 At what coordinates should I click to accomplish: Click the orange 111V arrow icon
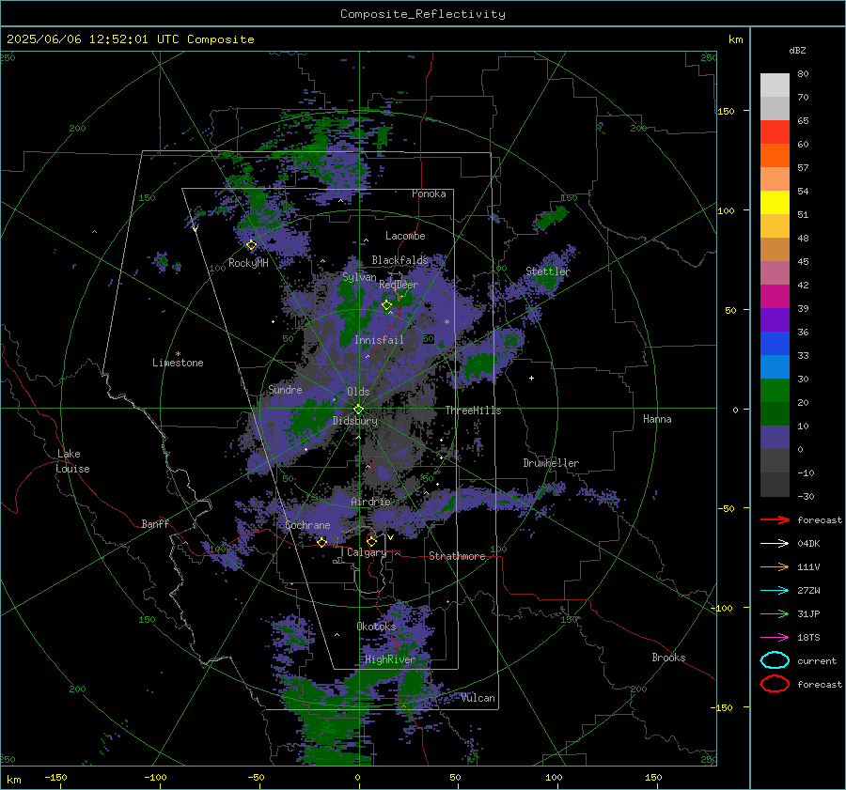coord(775,566)
